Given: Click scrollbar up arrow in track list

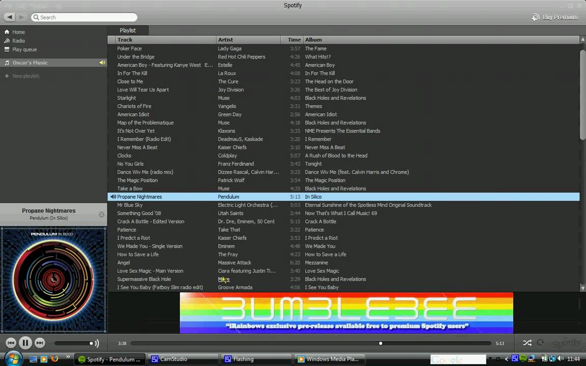Looking at the screenshot, I should (582, 39).
